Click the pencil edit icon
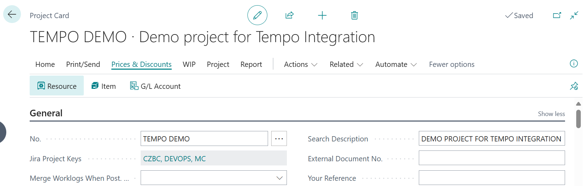Image resolution: width=586 pixels, height=186 pixels. point(257,15)
